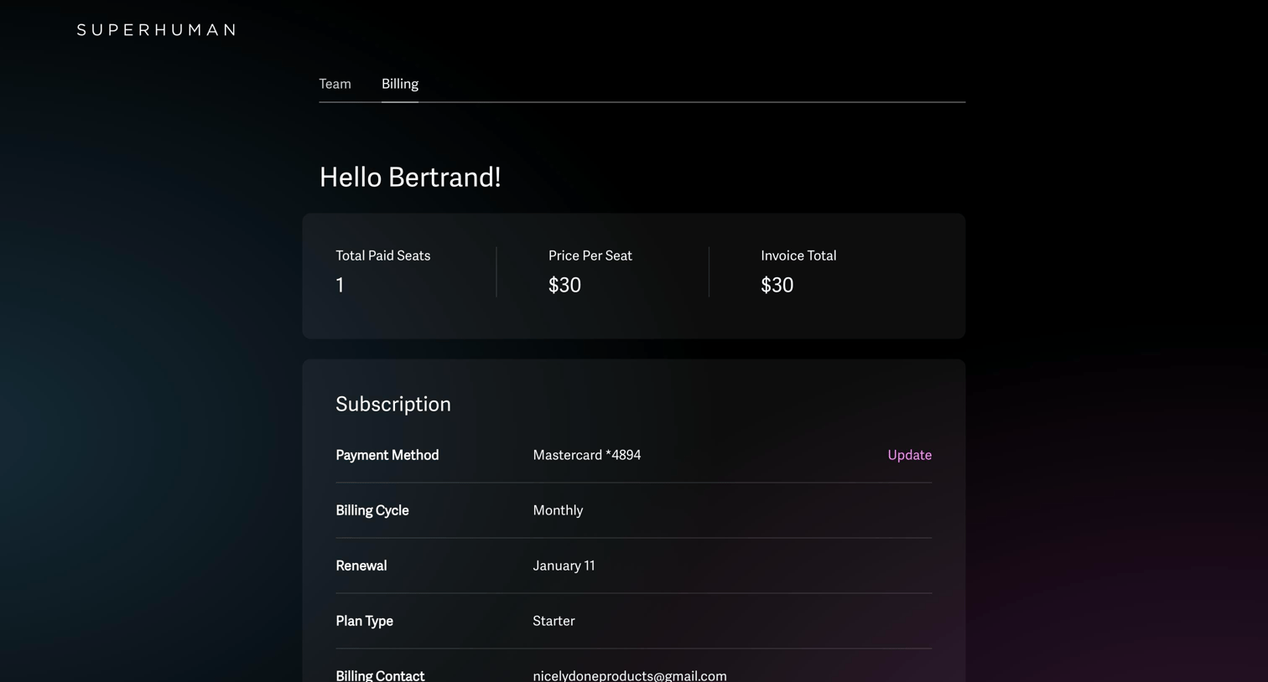
Task: Click the Monthly billing cycle value
Action: pos(558,510)
